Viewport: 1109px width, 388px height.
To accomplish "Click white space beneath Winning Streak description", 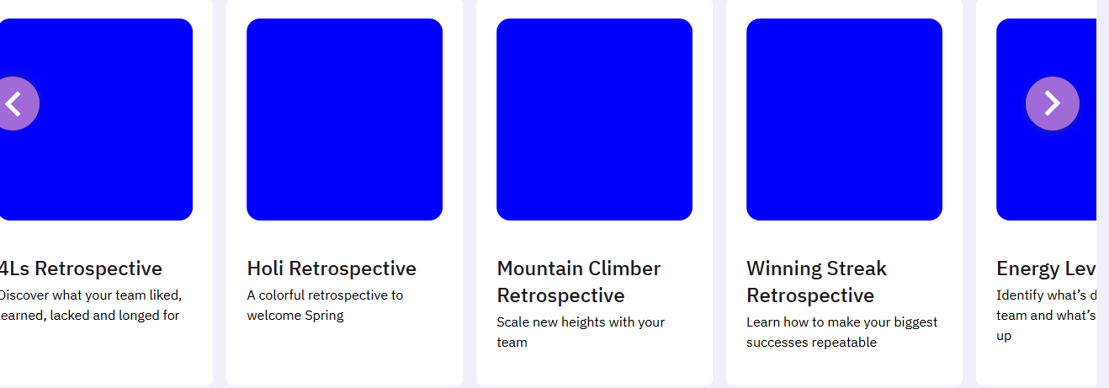I will pyautogui.click(x=844, y=368).
